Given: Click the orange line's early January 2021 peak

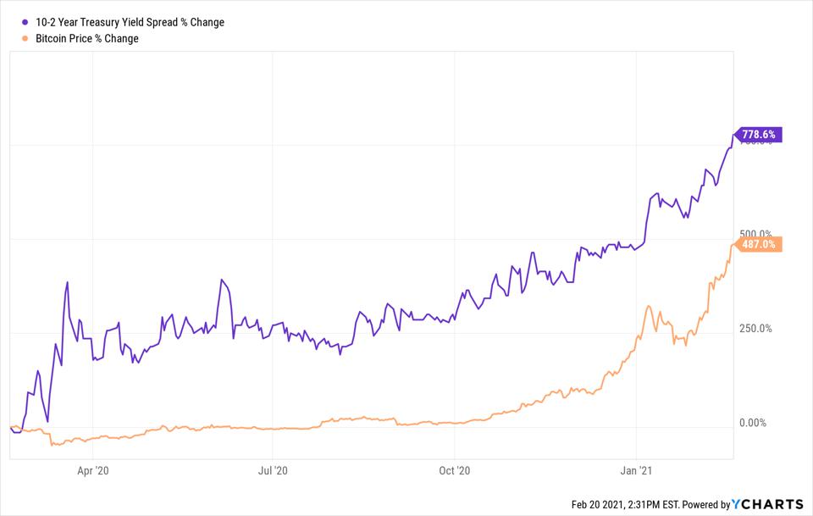Looking at the screenshot, I should pyautogui.click(x=650, y=307).
